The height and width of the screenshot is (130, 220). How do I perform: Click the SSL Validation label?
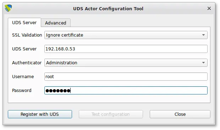point(27,35)
